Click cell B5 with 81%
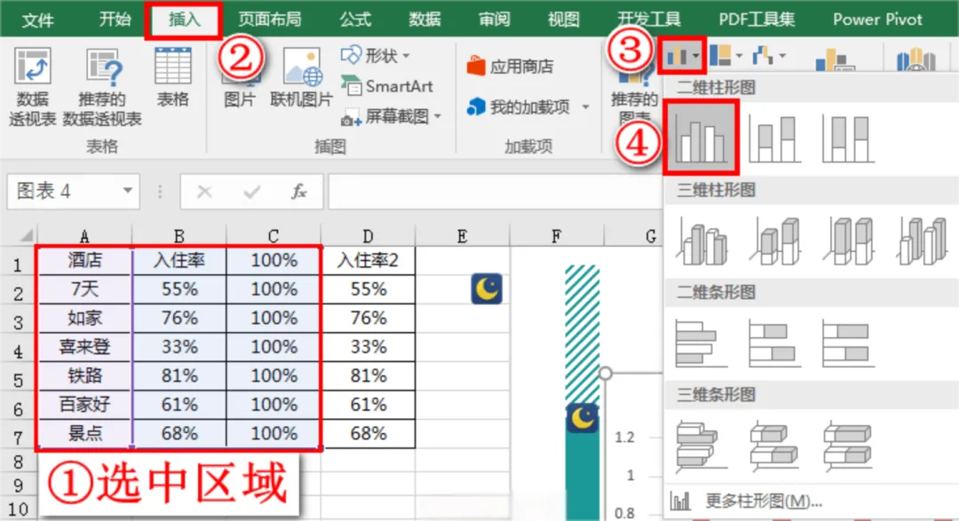The width and height of the screenshot is (959, 521). pyautogui.click(x=179, y=375)
